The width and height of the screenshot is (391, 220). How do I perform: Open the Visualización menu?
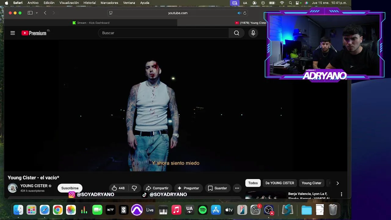click(69, 3)
